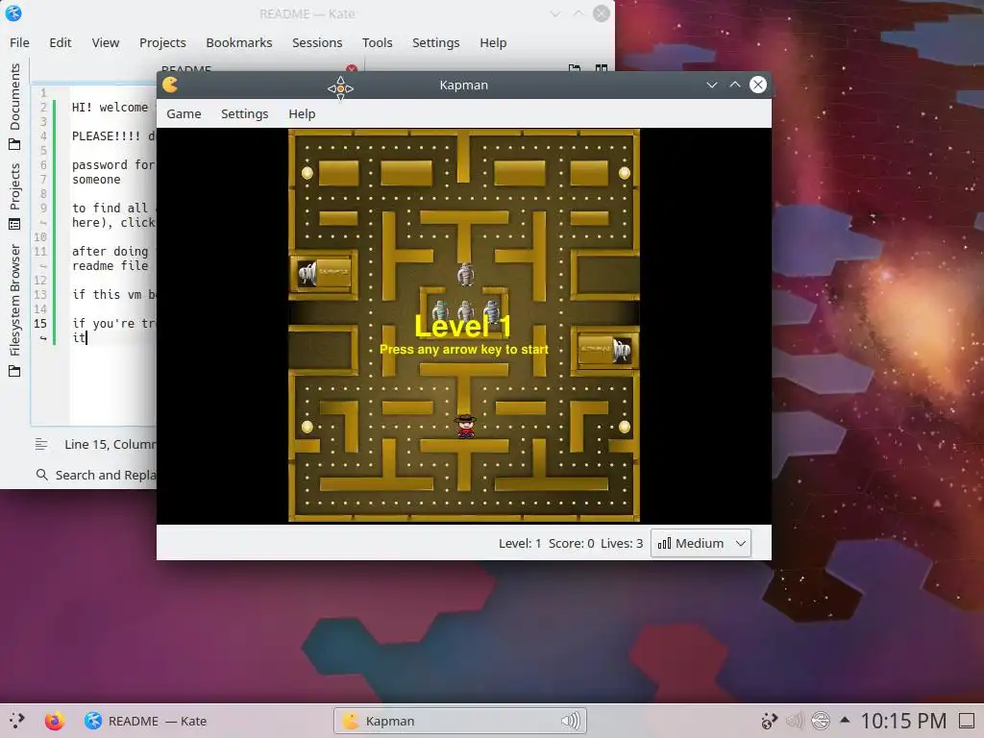
Task: Click the 'Level 1' overlay text in game
Action: pyautogui.click(x=463, y=326)
